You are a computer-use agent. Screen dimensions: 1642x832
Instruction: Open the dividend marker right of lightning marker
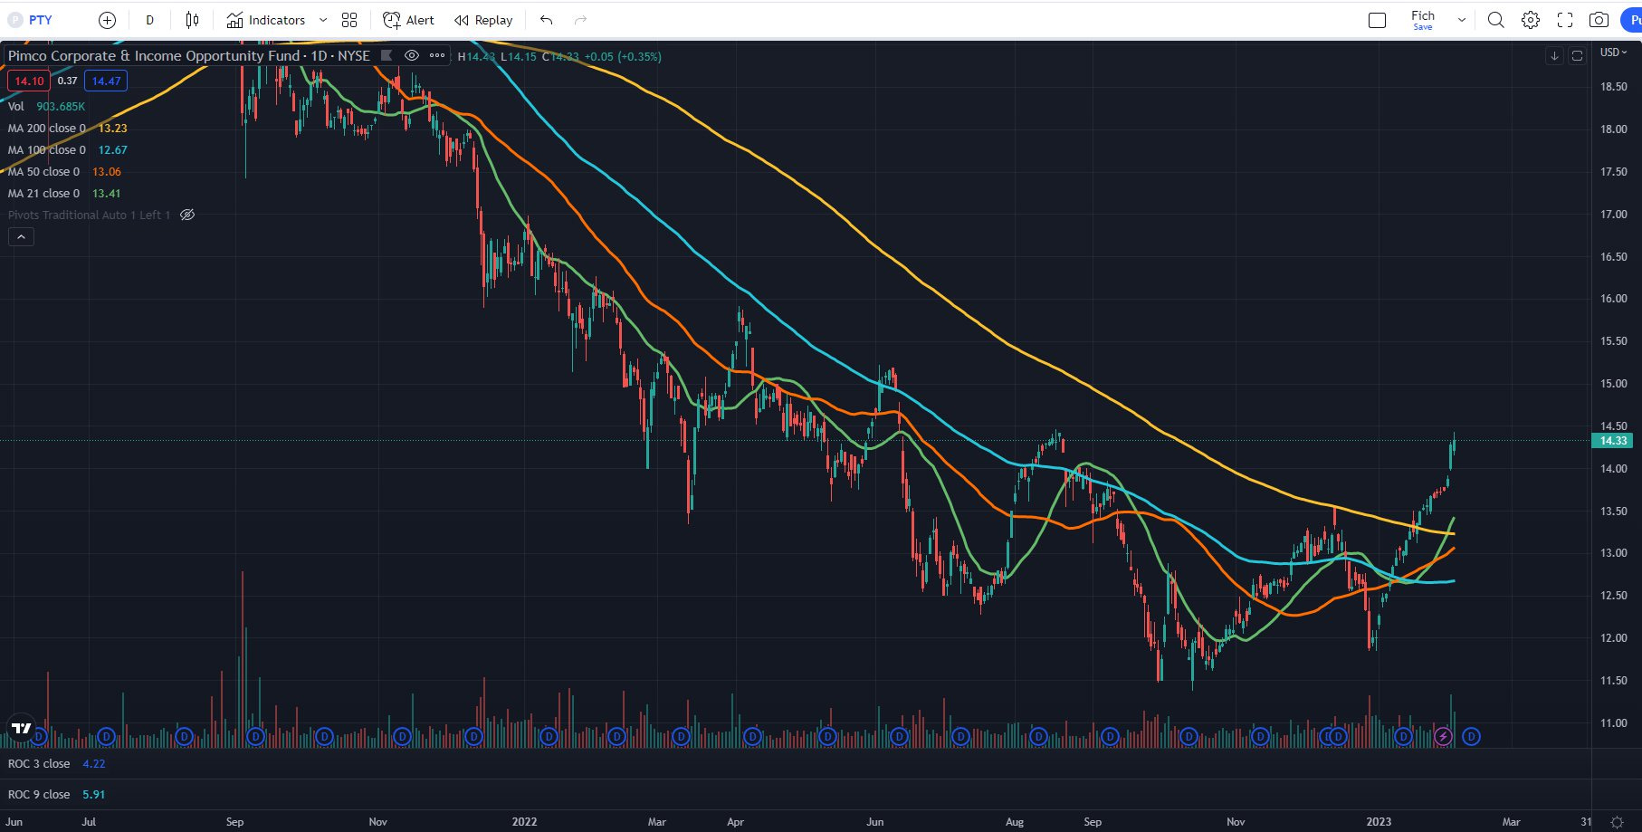coord(1471,736)
